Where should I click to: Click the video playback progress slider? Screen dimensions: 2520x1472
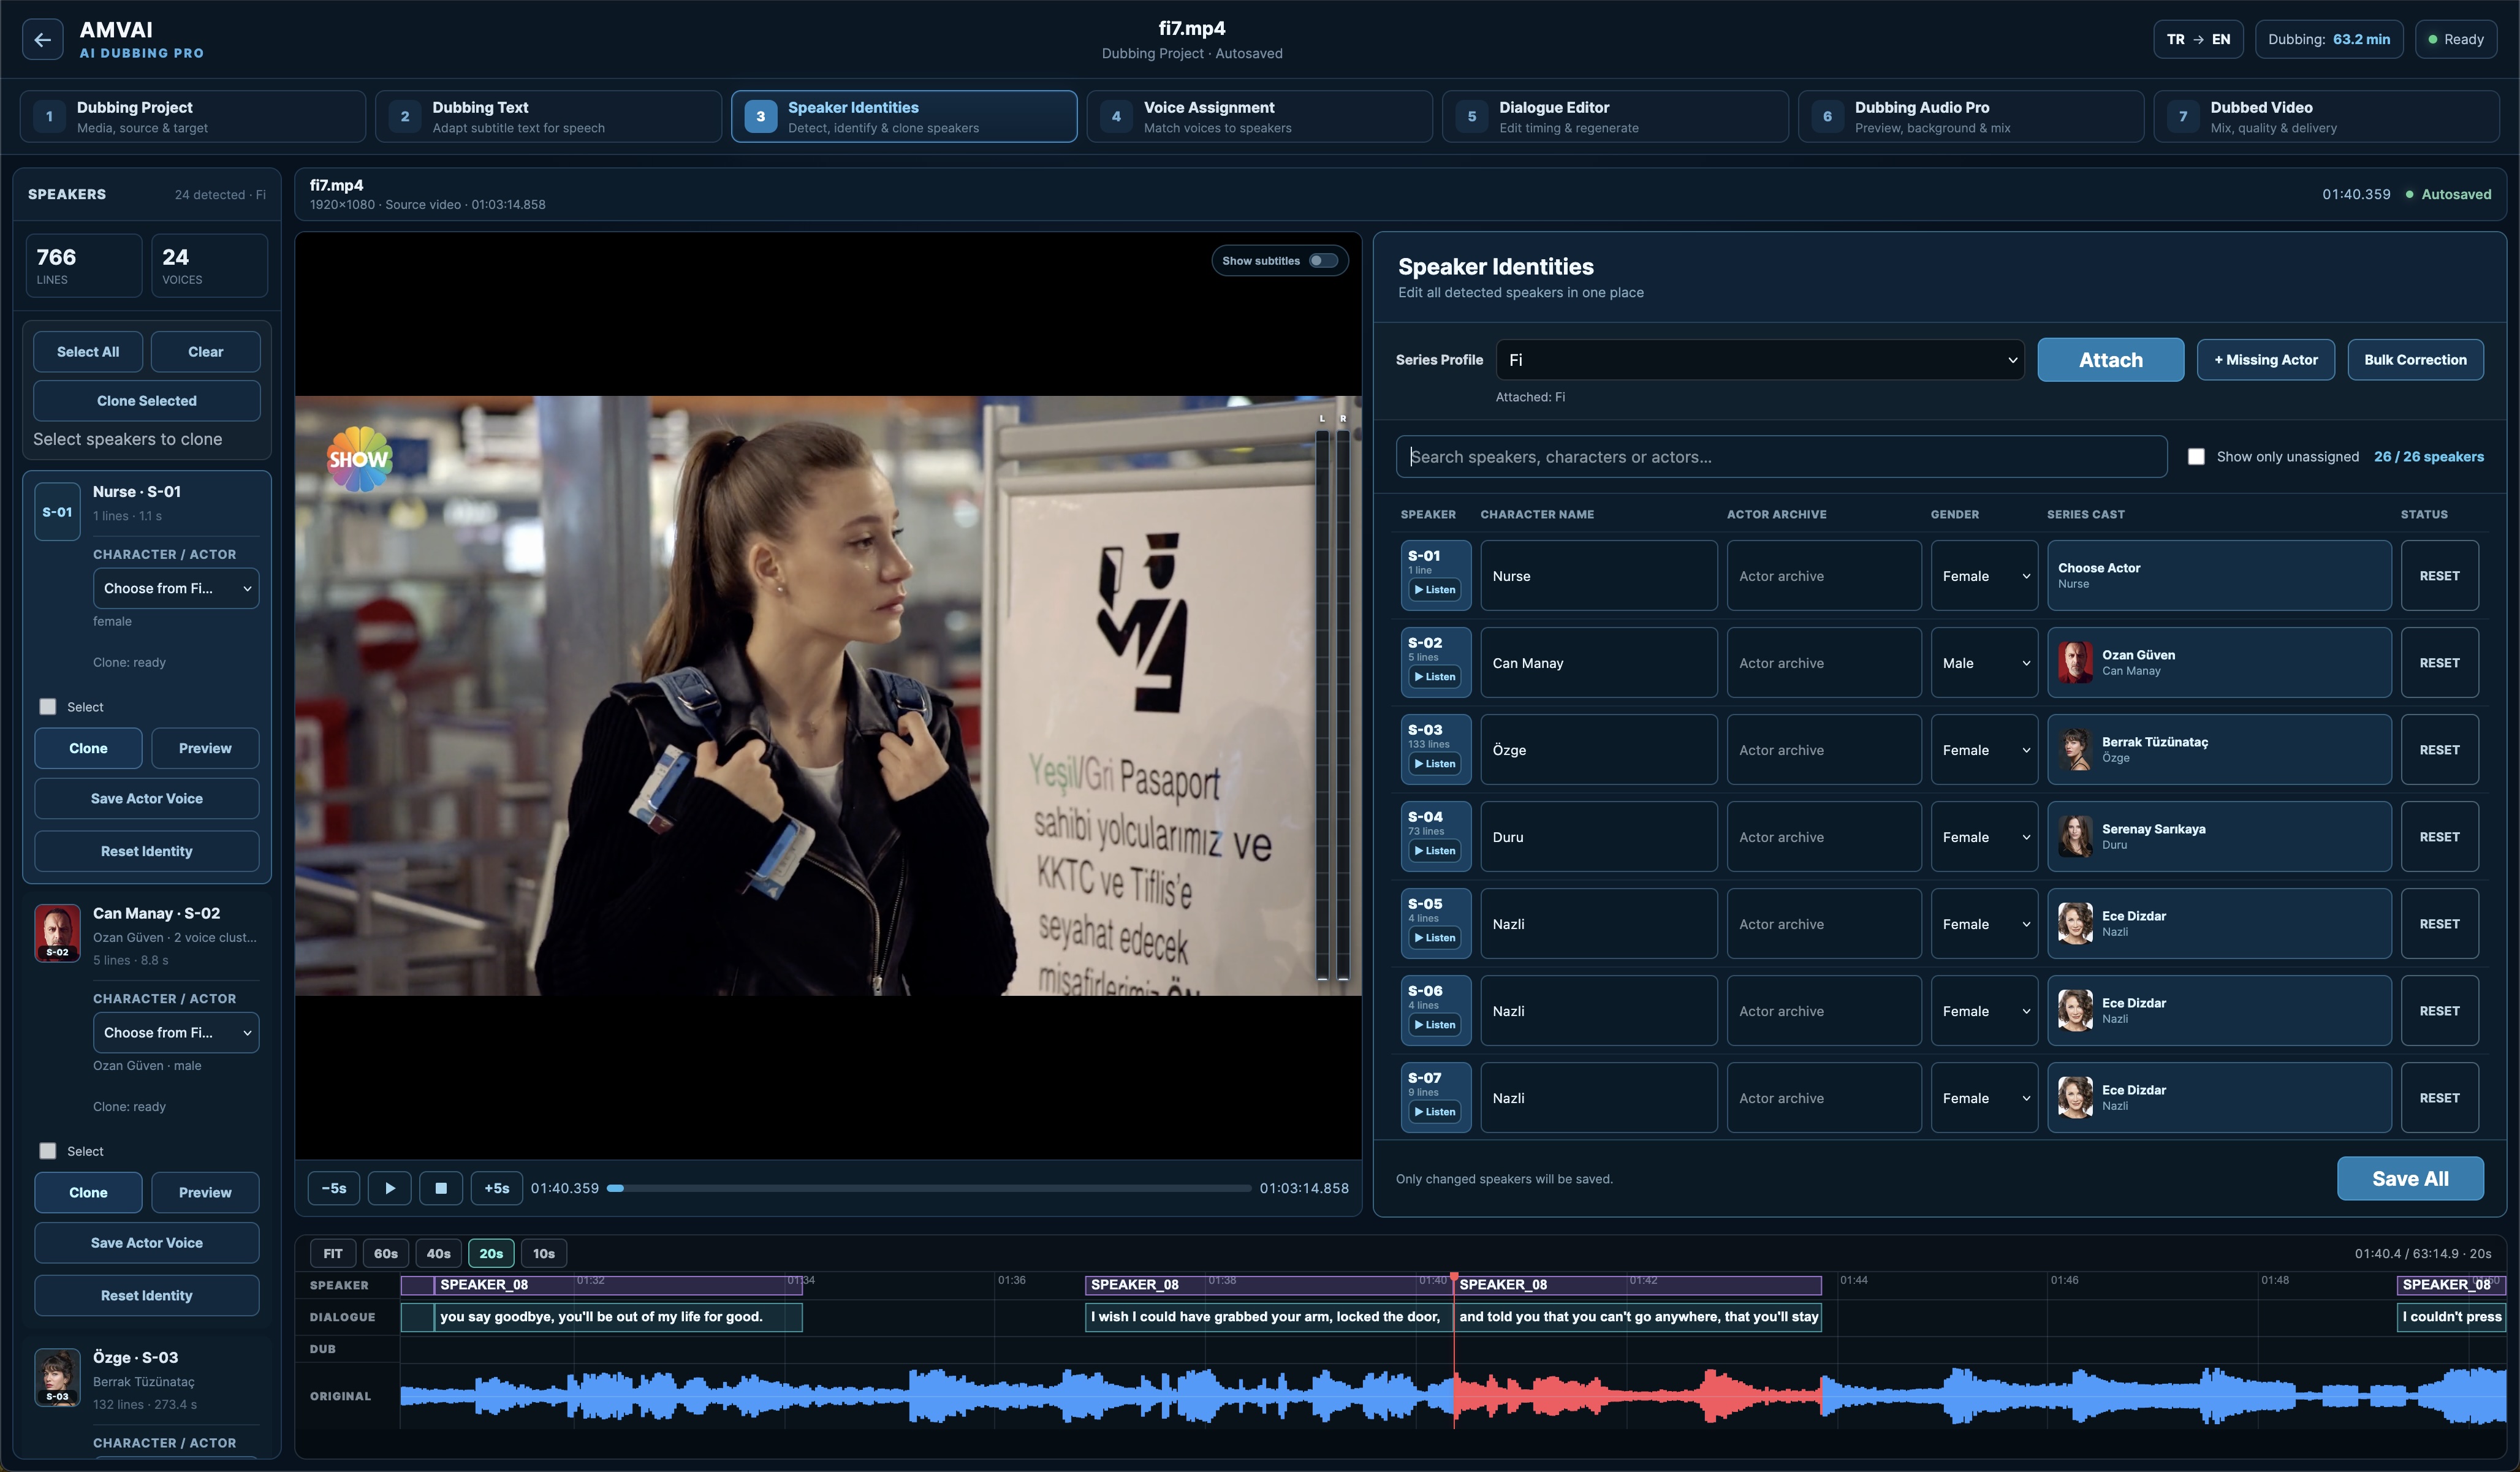929,1188
